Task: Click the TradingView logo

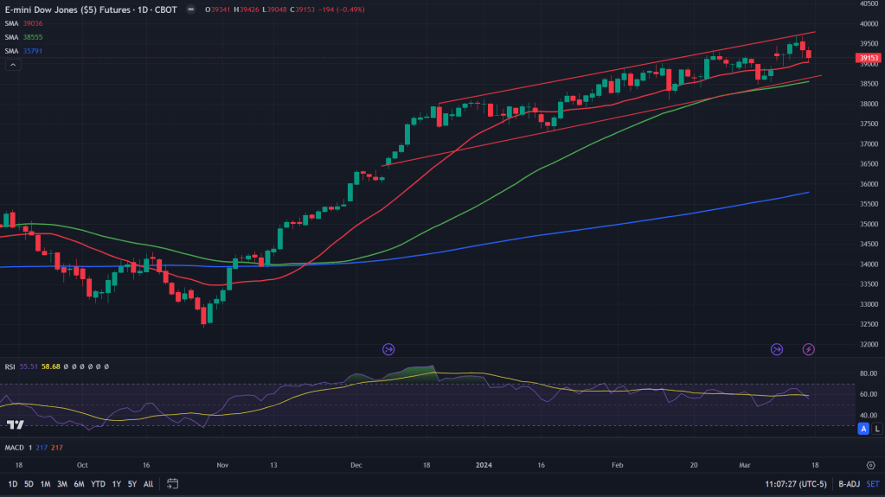Action: pos(14,424)
